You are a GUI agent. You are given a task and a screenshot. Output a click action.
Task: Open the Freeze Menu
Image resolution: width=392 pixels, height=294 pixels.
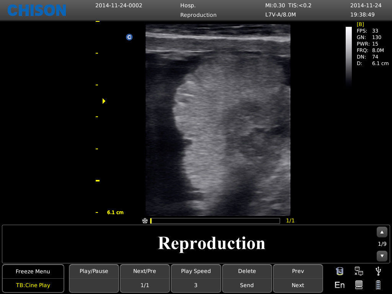click(x=33, y=271)
